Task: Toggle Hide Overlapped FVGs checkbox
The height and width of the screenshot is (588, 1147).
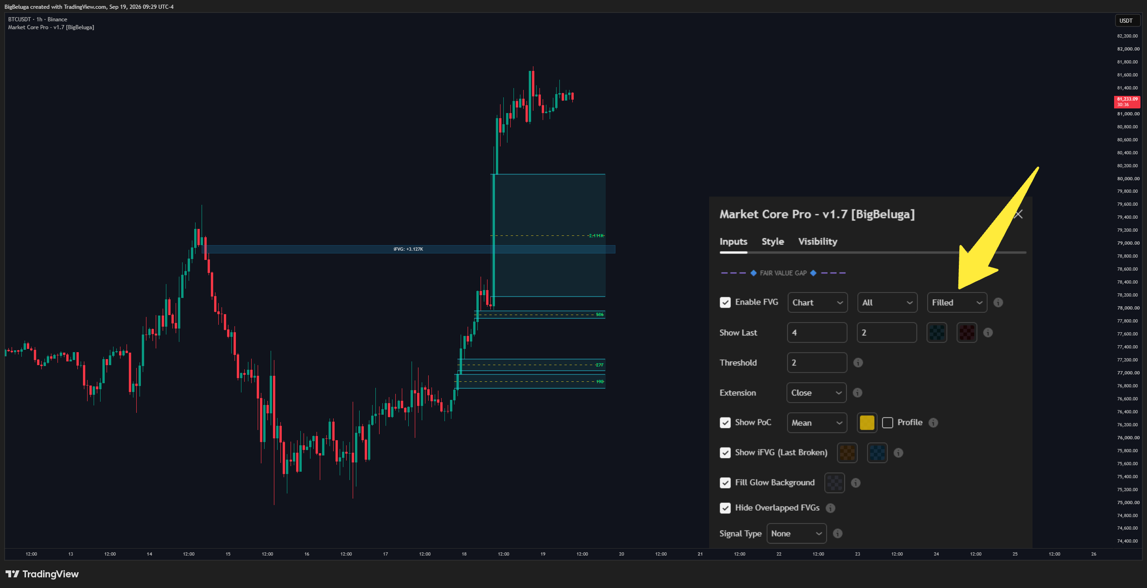Action: pyautogui.click(x=725, y=508)
